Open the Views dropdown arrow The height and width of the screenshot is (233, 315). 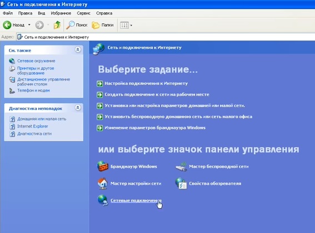click(131, 26)
